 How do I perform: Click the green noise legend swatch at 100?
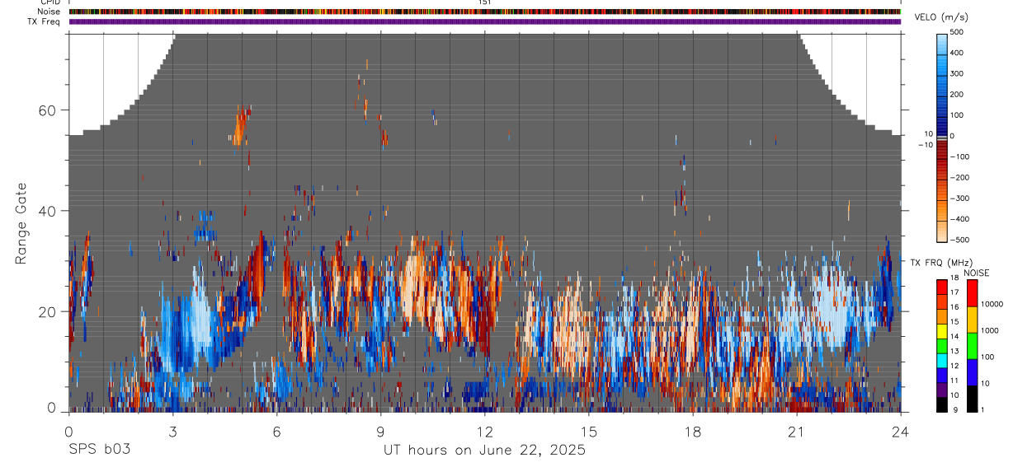coord(971,345)
